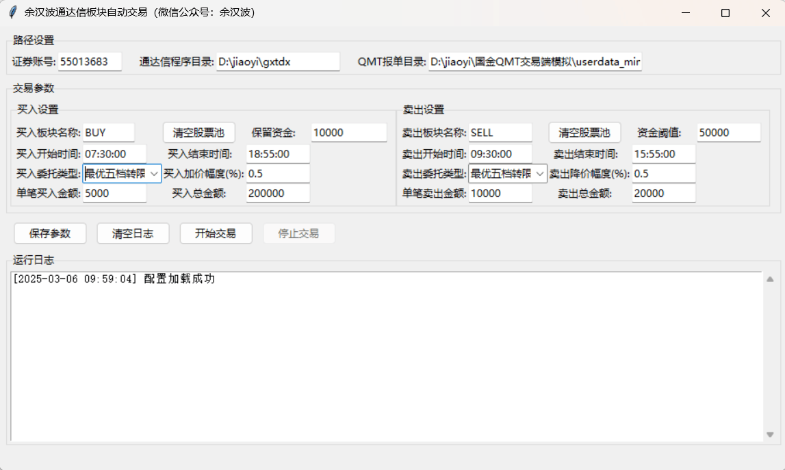Edit the 资金阈值 value field
Image resolution: width=785 pixels, height=470 pixels.
[x=728, y=133]
